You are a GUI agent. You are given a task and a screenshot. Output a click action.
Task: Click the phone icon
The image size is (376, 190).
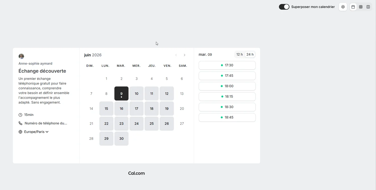click(x=21, y=123)
